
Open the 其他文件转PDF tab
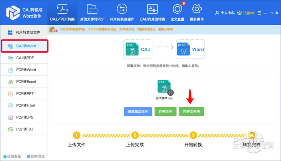point(92,13)
